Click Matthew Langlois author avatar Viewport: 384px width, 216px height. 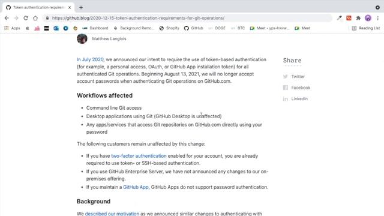coord(82,38)
